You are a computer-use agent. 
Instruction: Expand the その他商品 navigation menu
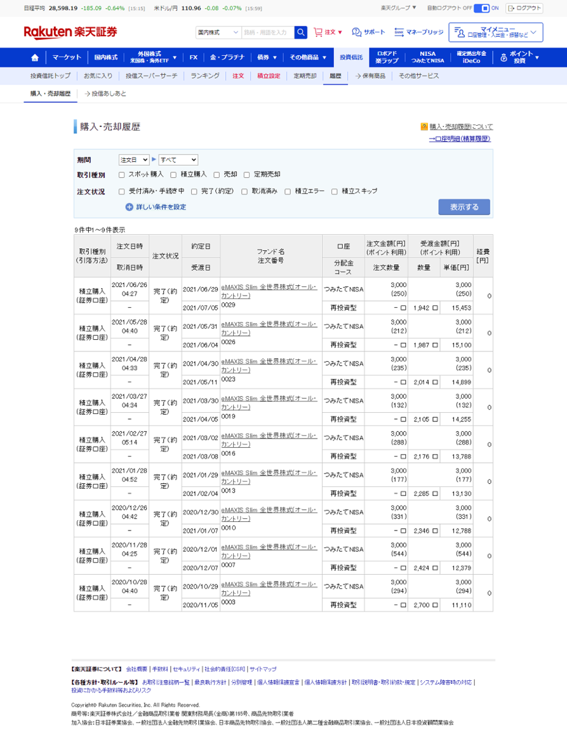click(x=308, y=58)
